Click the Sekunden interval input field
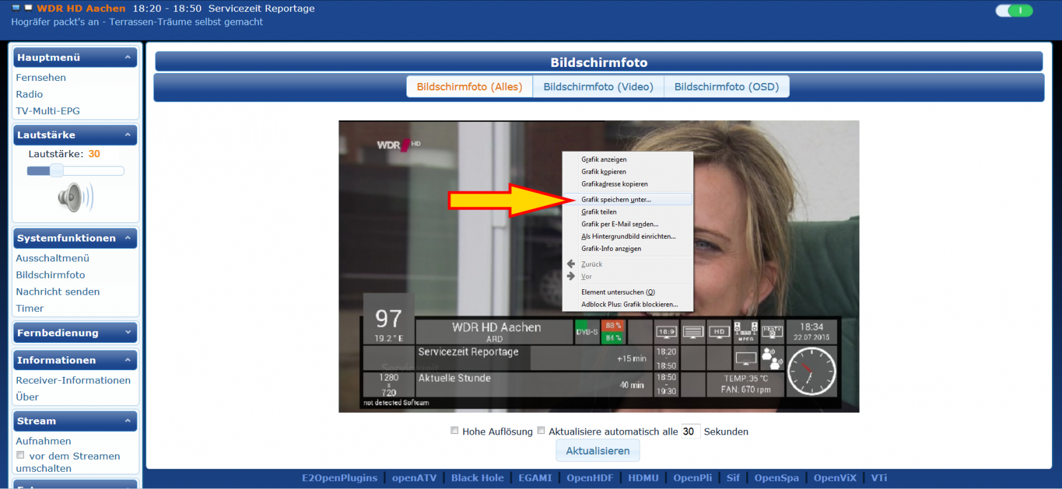 point(690,431)
